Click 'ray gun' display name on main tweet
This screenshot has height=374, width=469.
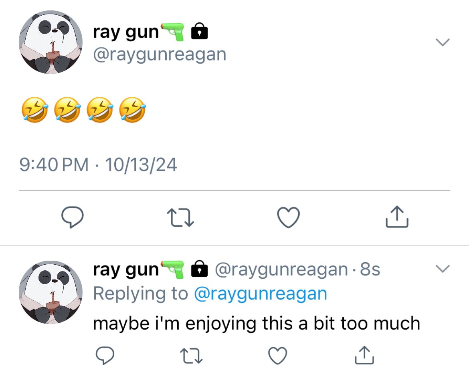click(x=125, y=32)
